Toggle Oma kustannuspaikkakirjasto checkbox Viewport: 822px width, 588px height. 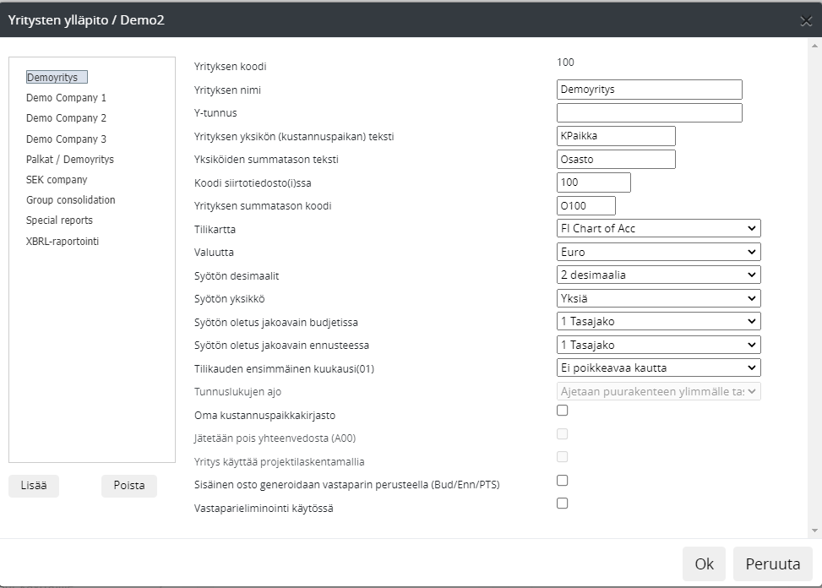point(563,411)
